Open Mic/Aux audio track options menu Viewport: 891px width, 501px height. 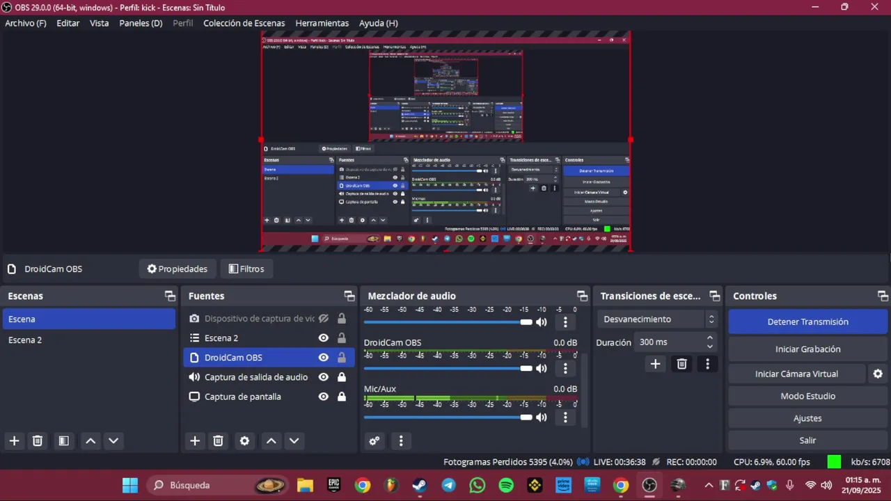pyautogui.click(x=565, y=417)
